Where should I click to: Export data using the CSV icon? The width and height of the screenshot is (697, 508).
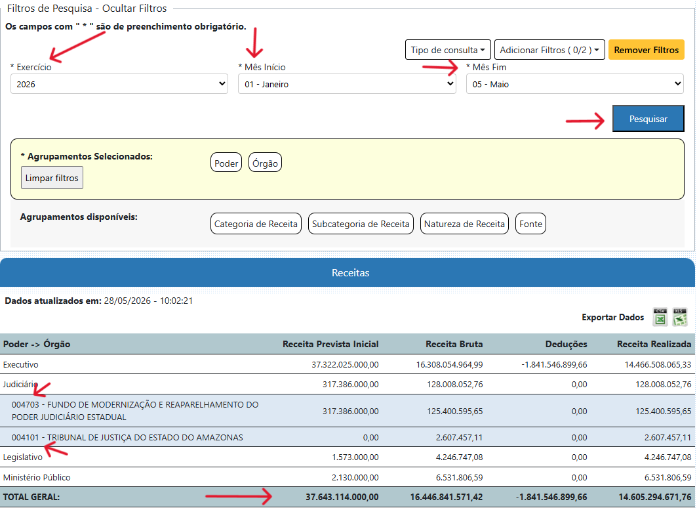660,317
